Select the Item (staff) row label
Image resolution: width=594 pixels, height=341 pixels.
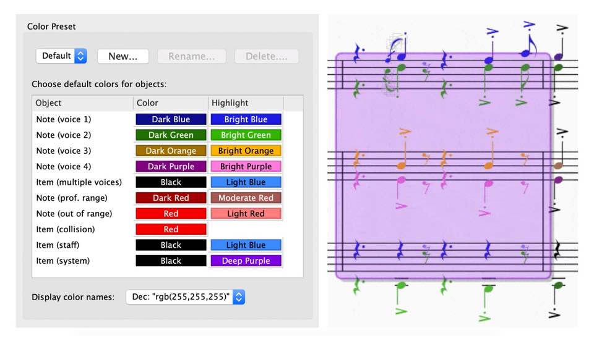(x=58, y=245)
